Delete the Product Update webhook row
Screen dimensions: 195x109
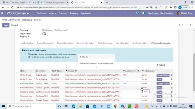tap(172, 88)
